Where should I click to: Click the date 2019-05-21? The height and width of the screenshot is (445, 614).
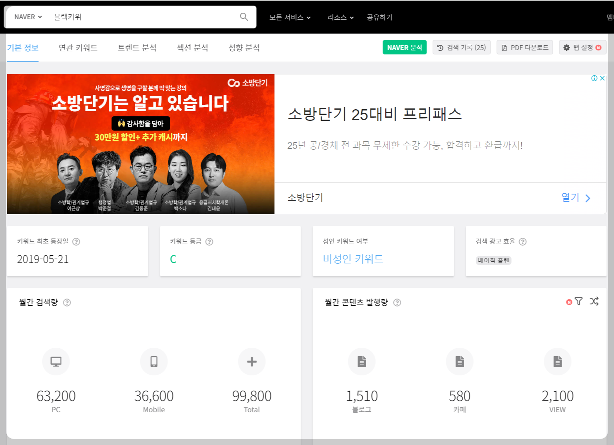43,259
